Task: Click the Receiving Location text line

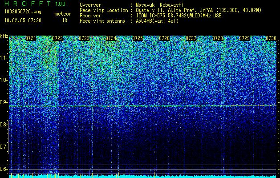Action: point(170,10)
